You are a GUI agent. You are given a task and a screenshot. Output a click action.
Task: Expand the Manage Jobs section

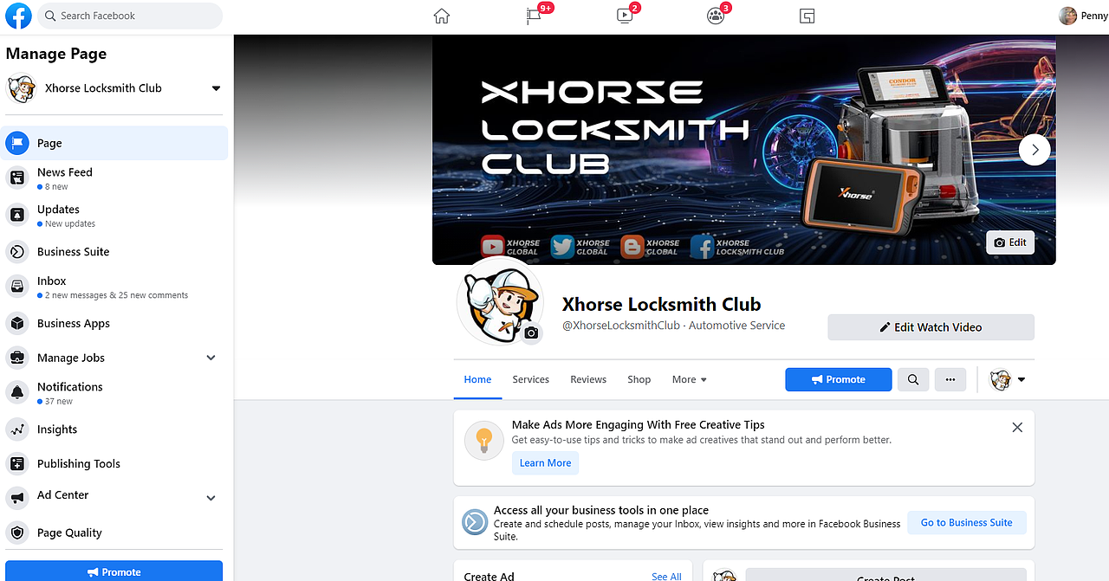211,358
